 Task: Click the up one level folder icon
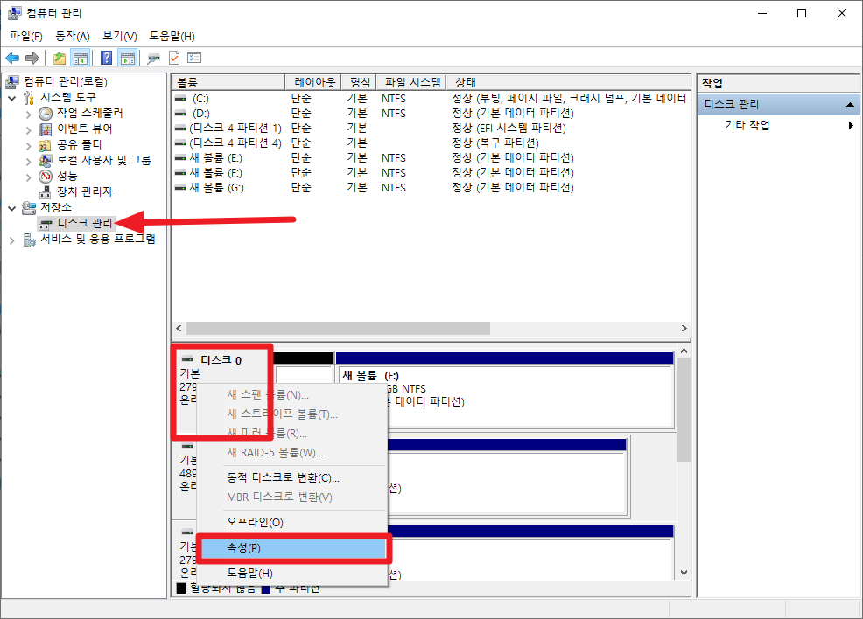tap(60, 58)
